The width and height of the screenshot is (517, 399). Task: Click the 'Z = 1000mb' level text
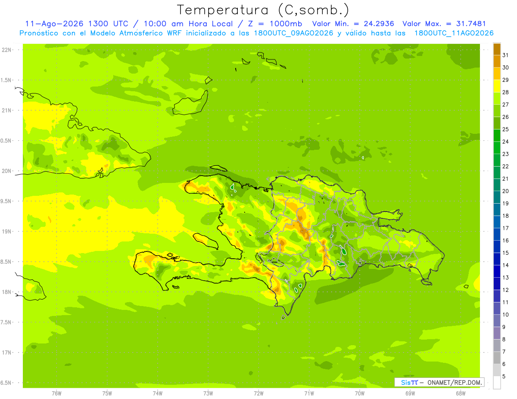[275, 24]
